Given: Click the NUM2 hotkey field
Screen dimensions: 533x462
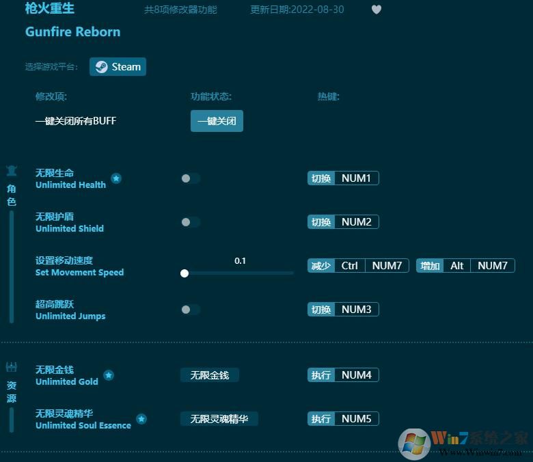Looking at the screenshot, I should [357, 222].
